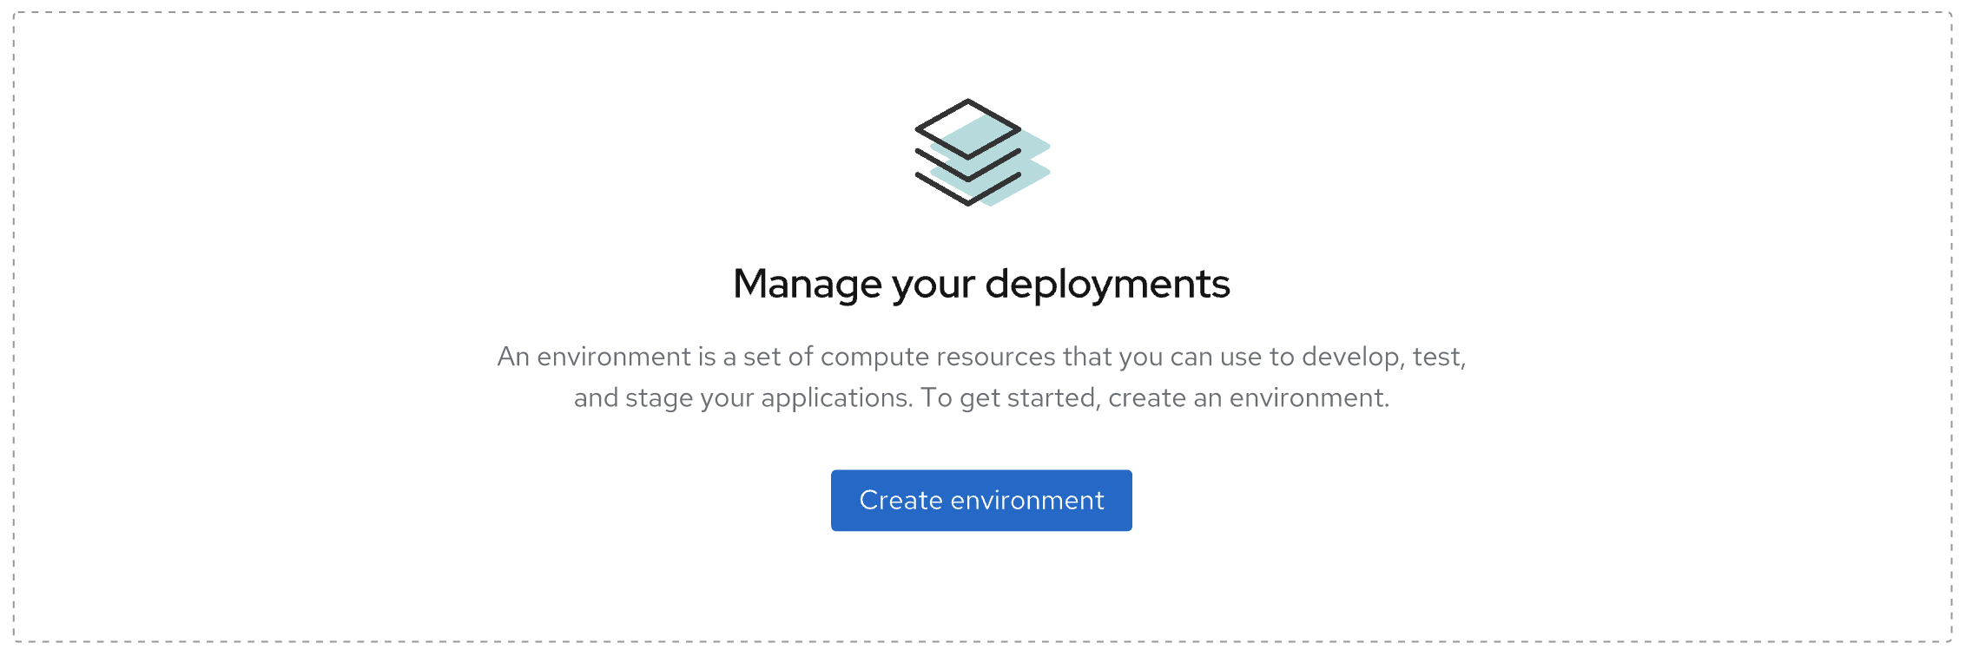Select the Manage your deployments heading
The height and width of the screenshot is (656, 1966).
(981, 284)
